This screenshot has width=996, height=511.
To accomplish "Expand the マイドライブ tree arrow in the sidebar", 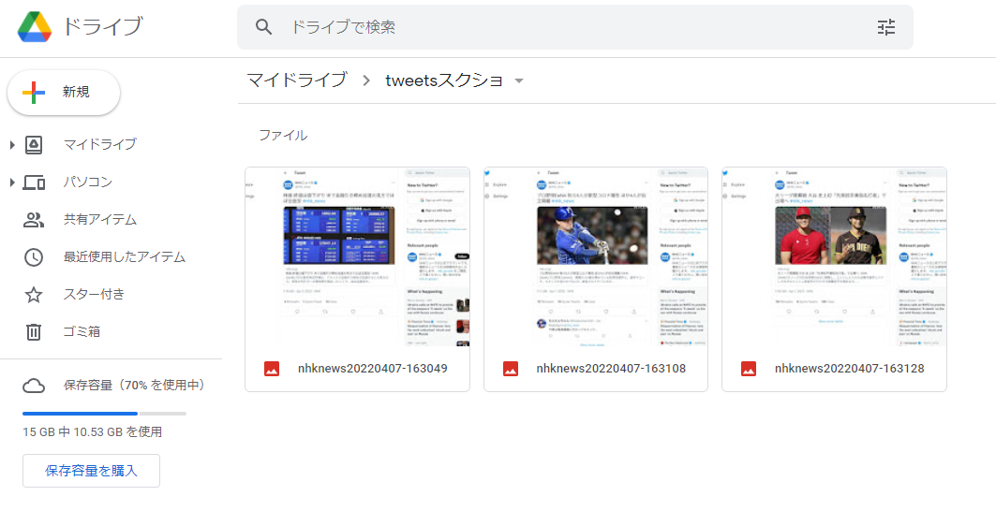I will pos(12,145).
